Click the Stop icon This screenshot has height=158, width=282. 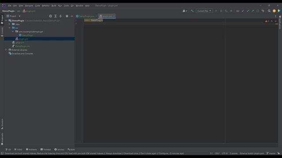coord(231,11)
